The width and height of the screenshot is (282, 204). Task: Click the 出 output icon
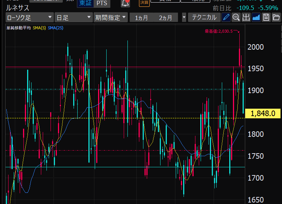click(x=246, y=17)
